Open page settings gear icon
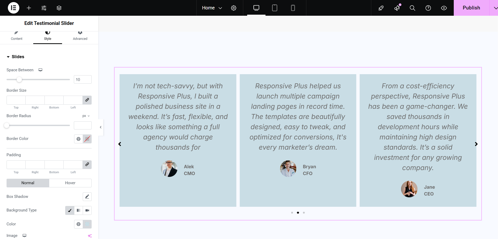 [234, 8]
